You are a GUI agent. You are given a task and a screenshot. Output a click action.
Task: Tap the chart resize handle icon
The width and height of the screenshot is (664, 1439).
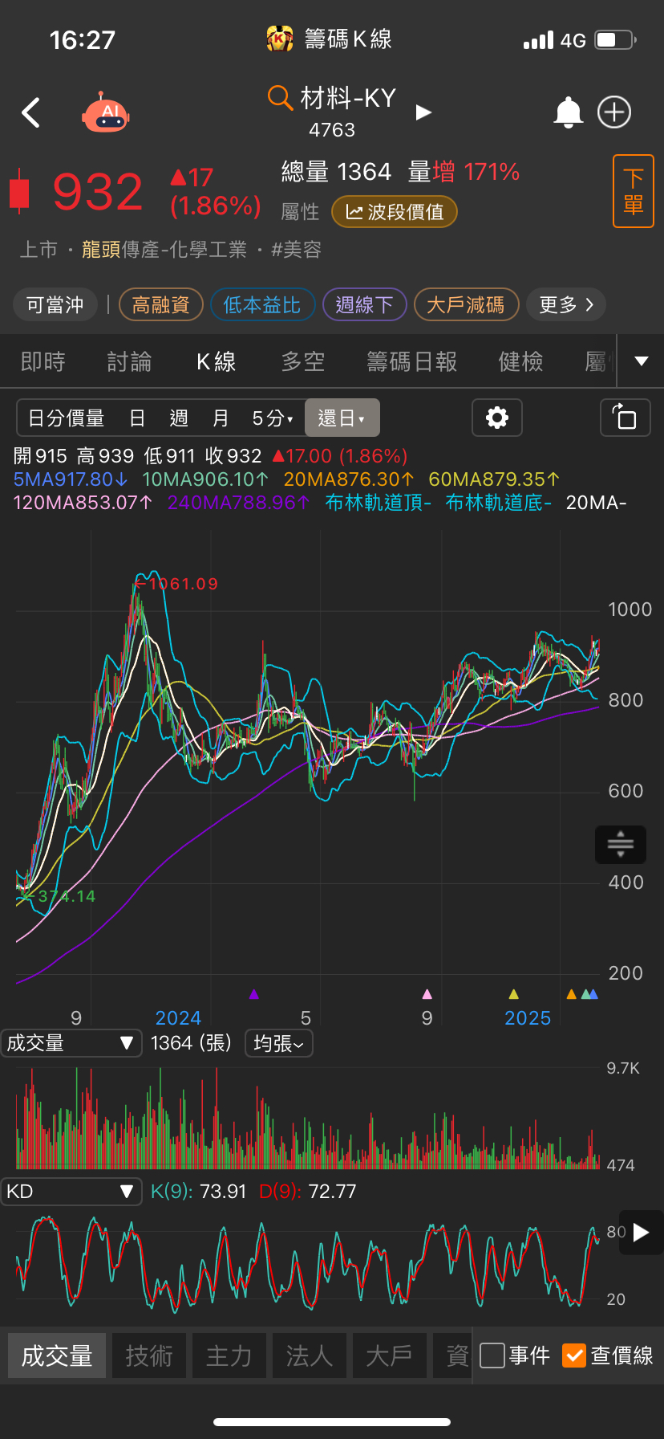point(620,844)
